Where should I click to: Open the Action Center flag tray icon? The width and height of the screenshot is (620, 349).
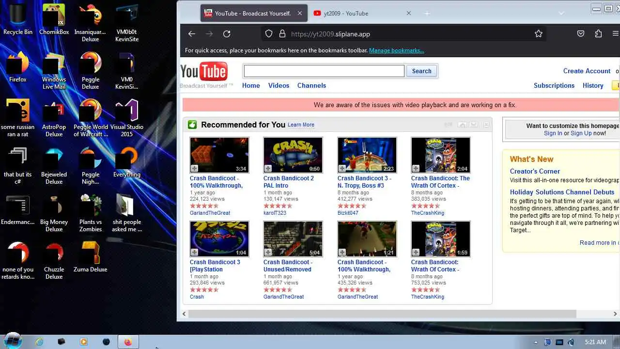(548, 342)
